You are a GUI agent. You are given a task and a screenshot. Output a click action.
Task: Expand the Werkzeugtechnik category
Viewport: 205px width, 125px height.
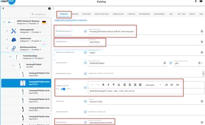click(x=7, y=31)
